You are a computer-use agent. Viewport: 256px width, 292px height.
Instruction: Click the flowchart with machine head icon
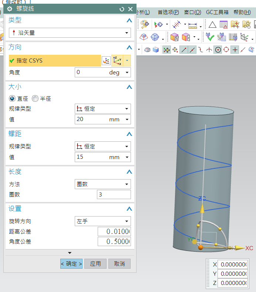[221, 37]
